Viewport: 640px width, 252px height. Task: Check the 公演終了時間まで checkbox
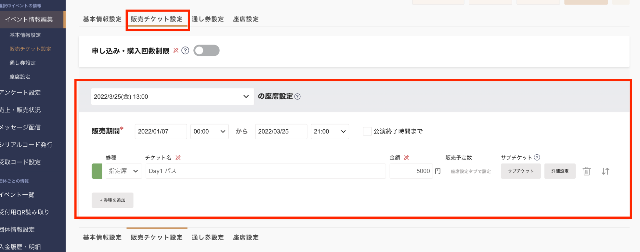click(x=367, y=131)
